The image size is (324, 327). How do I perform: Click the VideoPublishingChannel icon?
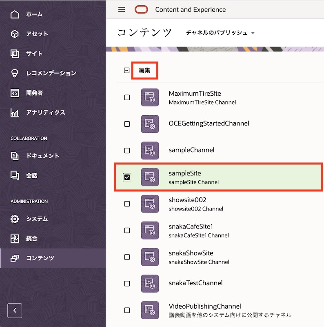coord(150,310)
